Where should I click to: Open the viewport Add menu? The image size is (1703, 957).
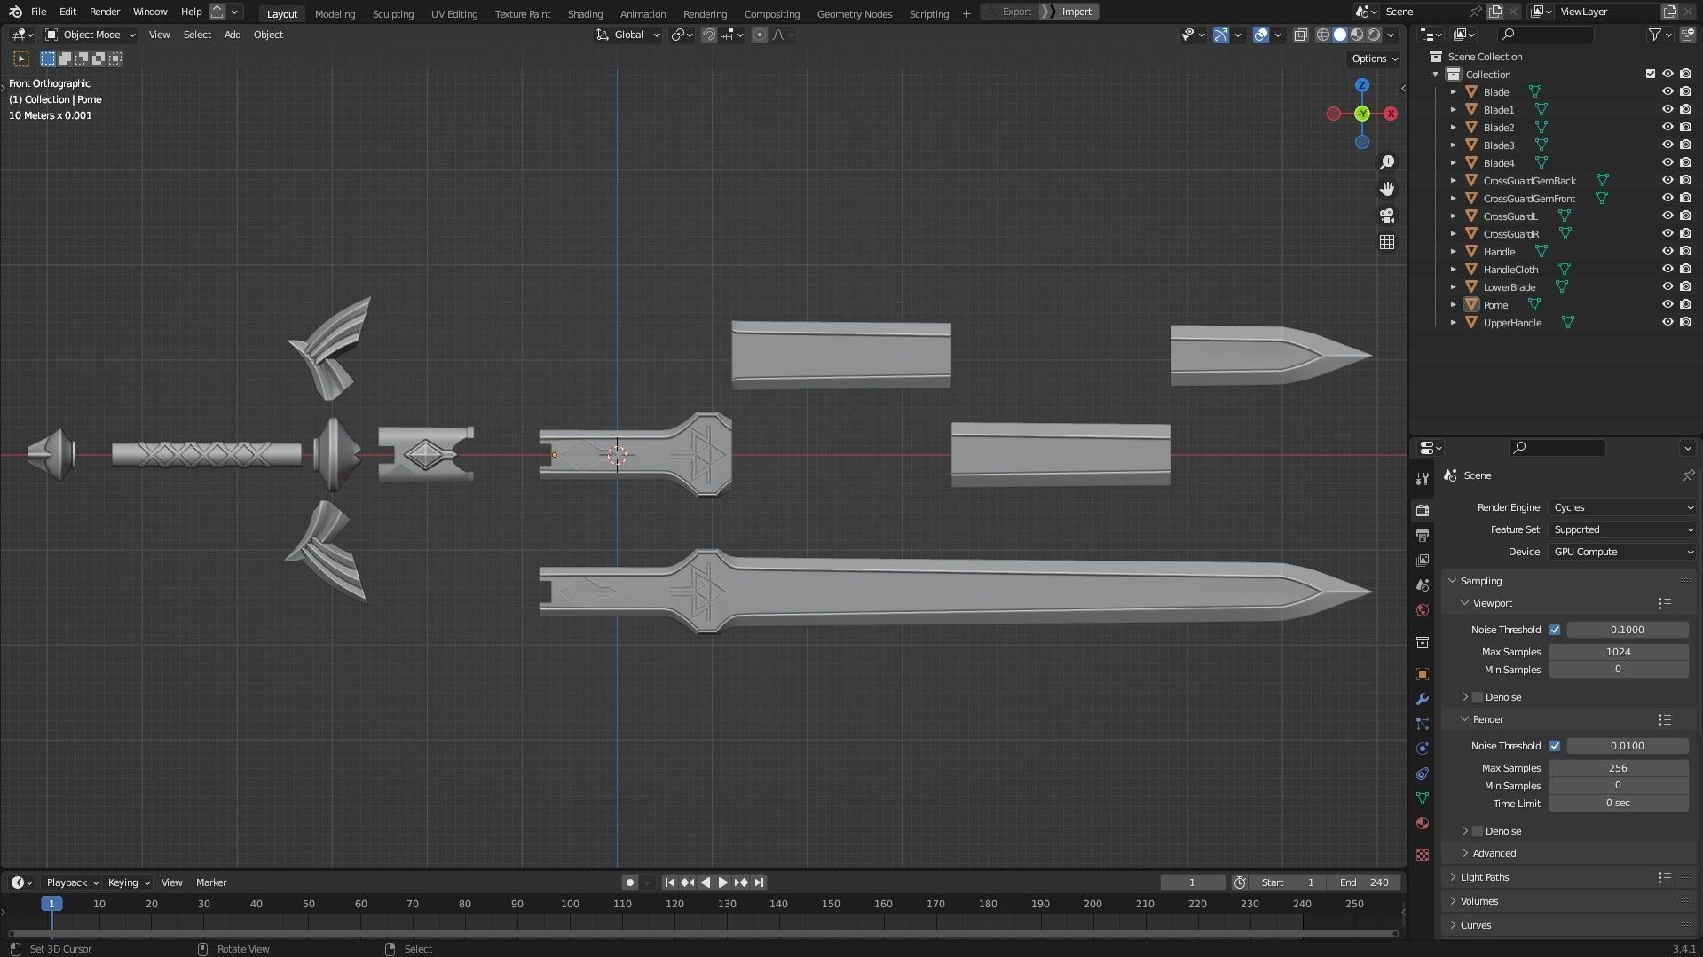(x=233, y=35)
